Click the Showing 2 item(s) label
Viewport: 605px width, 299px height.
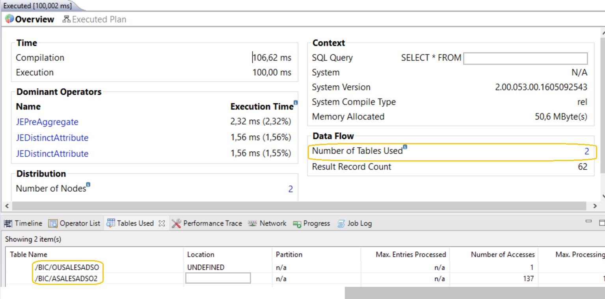coord(33,239)
